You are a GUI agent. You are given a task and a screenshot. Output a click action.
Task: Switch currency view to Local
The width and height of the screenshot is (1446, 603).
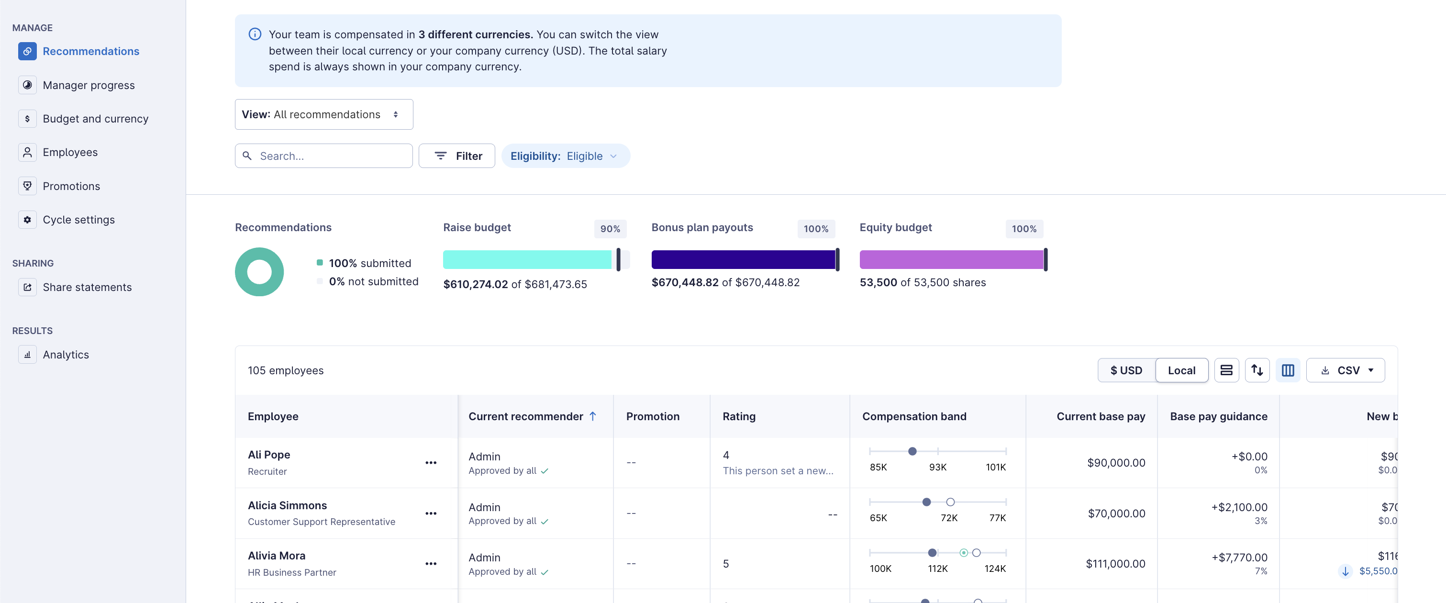pos(1181,370)
